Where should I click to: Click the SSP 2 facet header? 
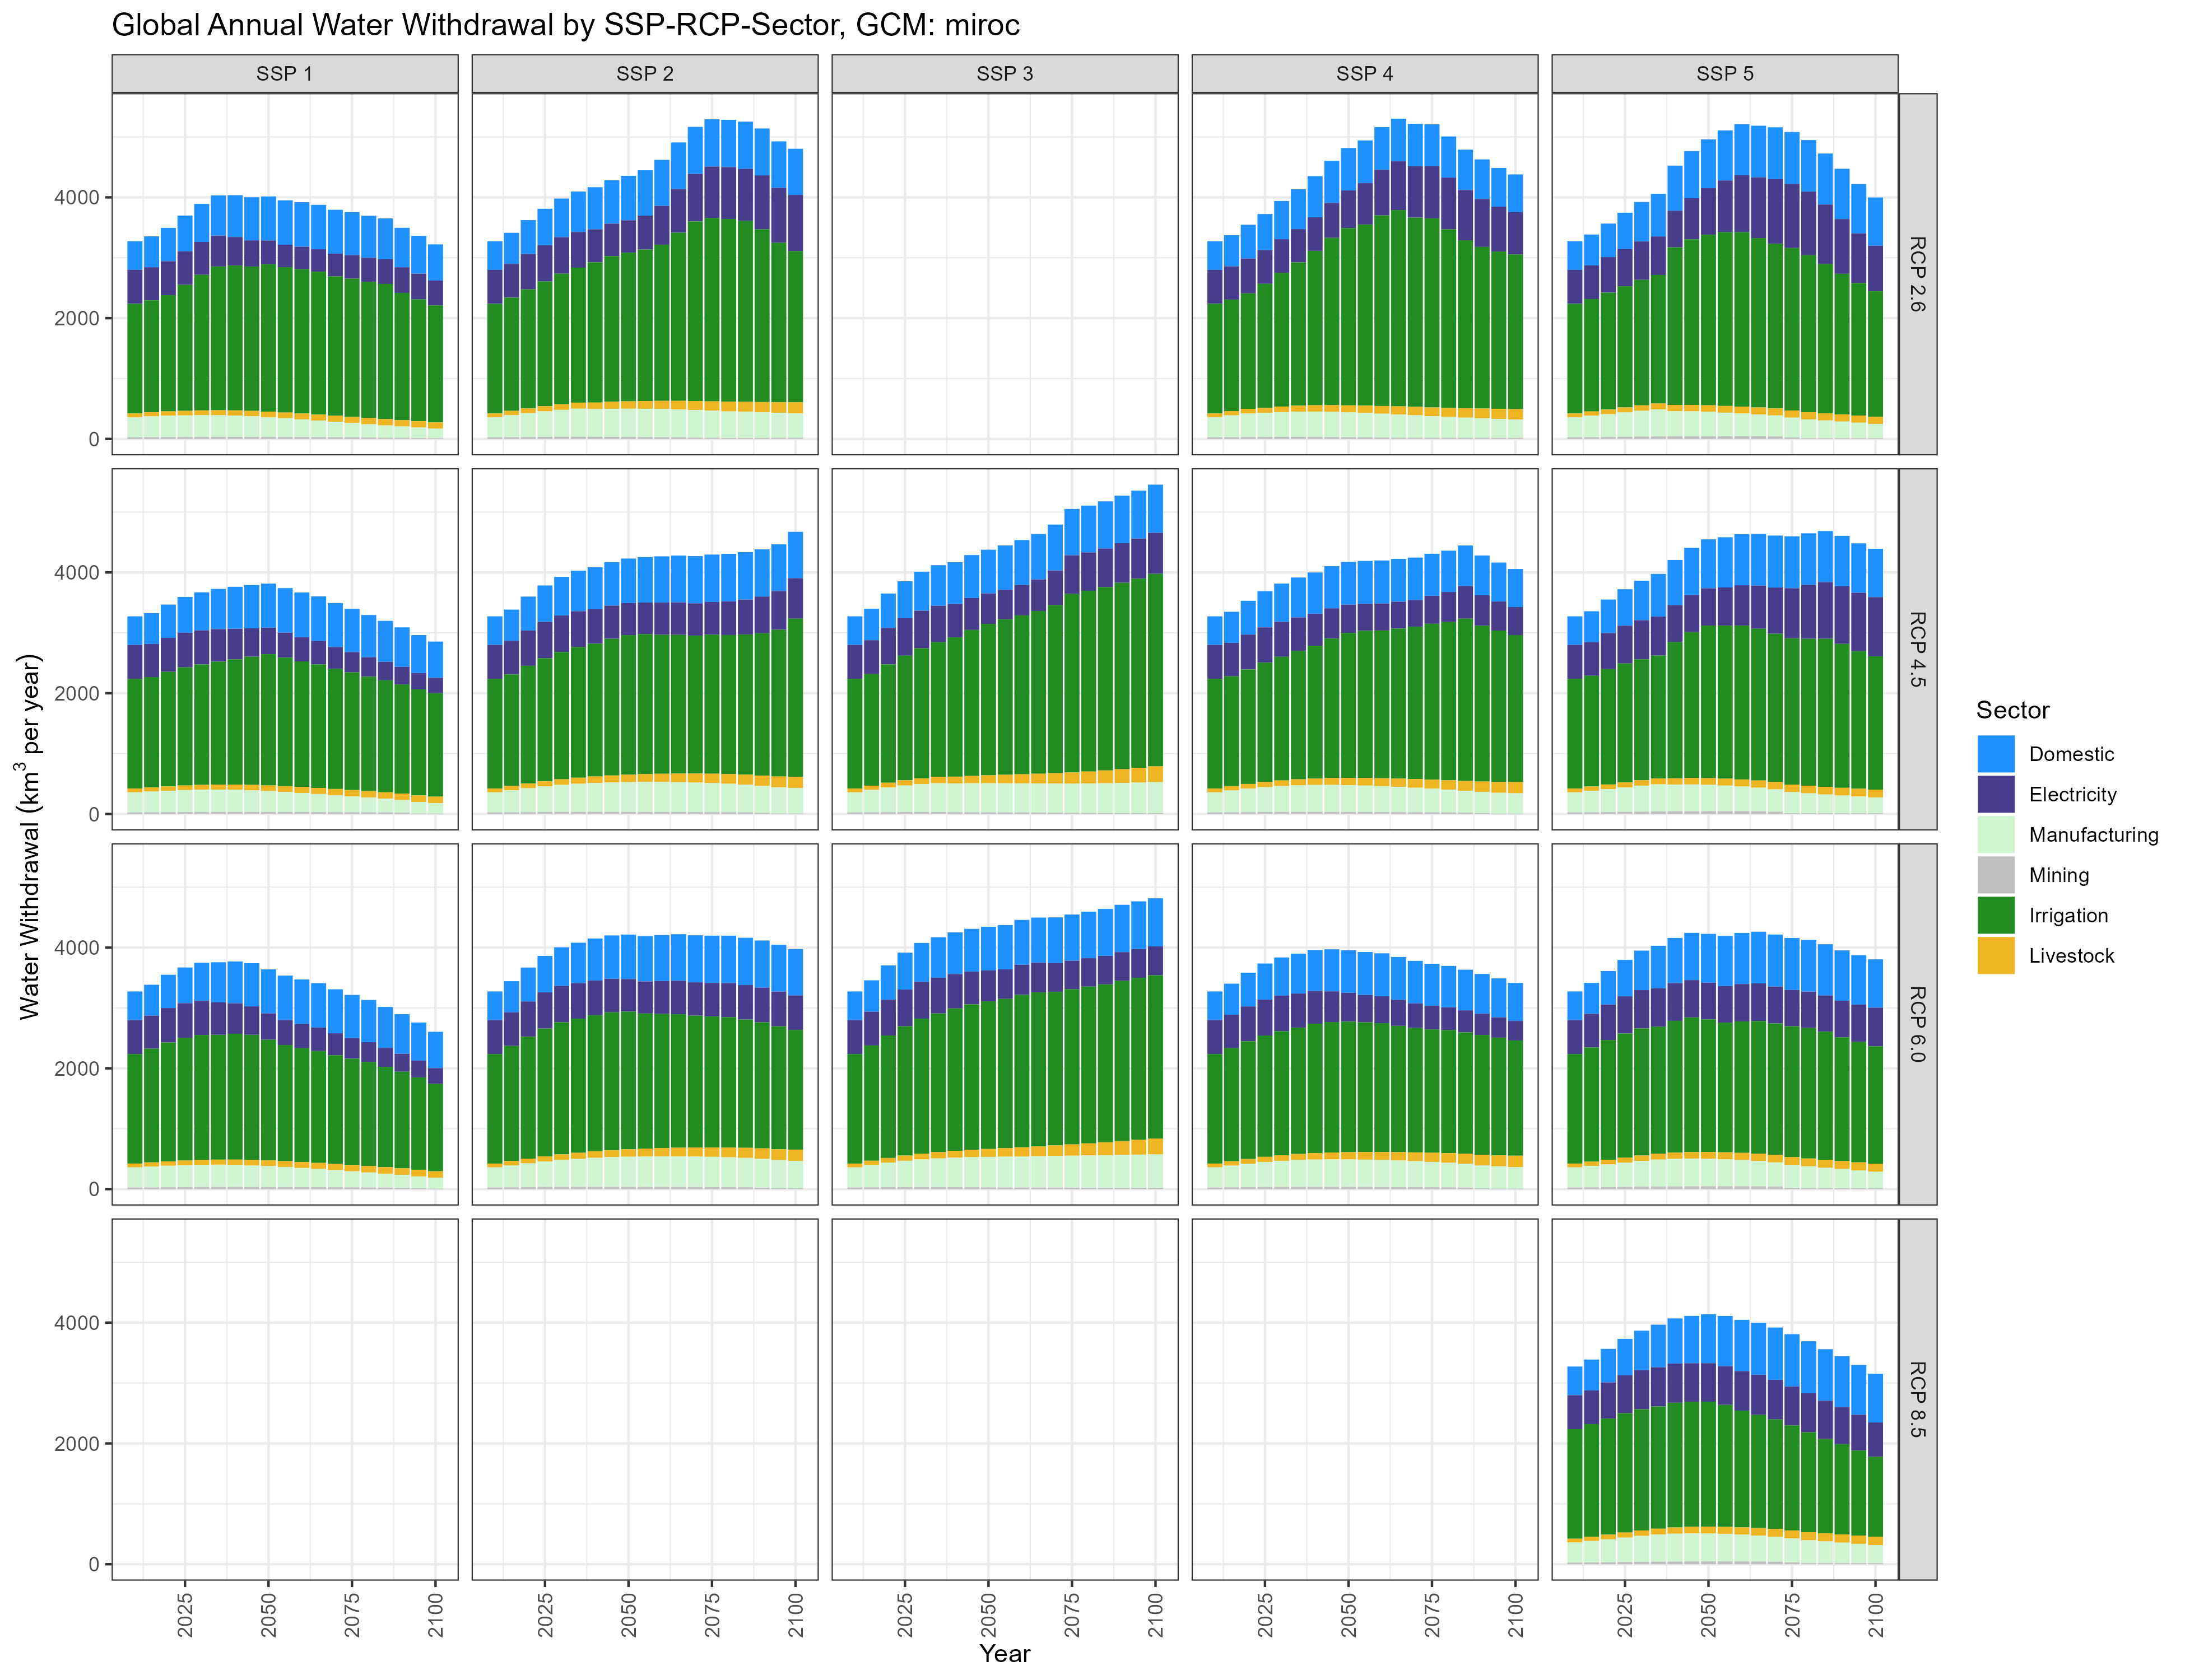click(645, 74)
